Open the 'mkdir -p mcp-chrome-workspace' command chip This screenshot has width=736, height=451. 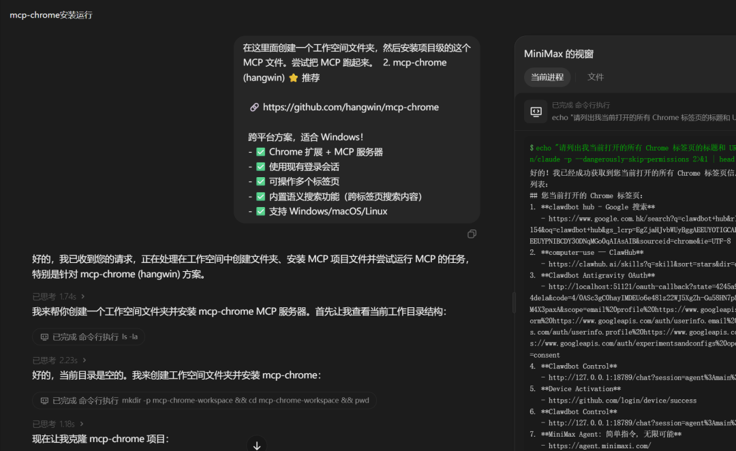pos(204,401)
